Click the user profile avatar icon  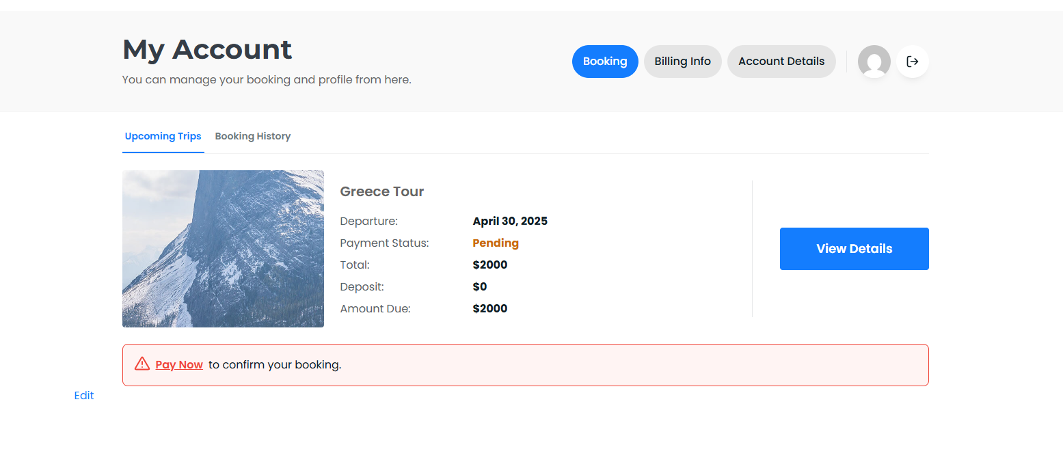pos(874,62)
